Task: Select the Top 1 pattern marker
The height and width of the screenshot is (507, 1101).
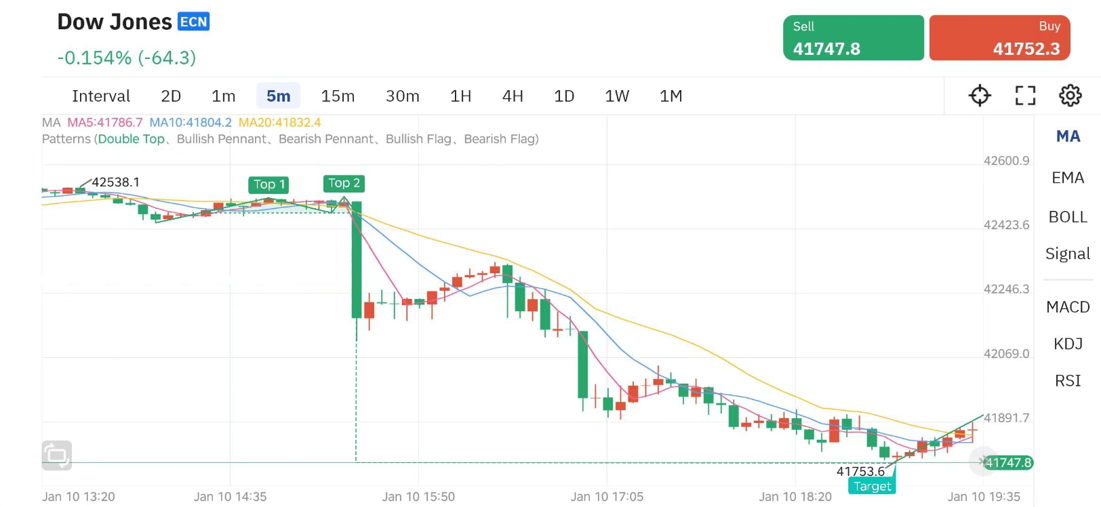Action: point(269,184)
